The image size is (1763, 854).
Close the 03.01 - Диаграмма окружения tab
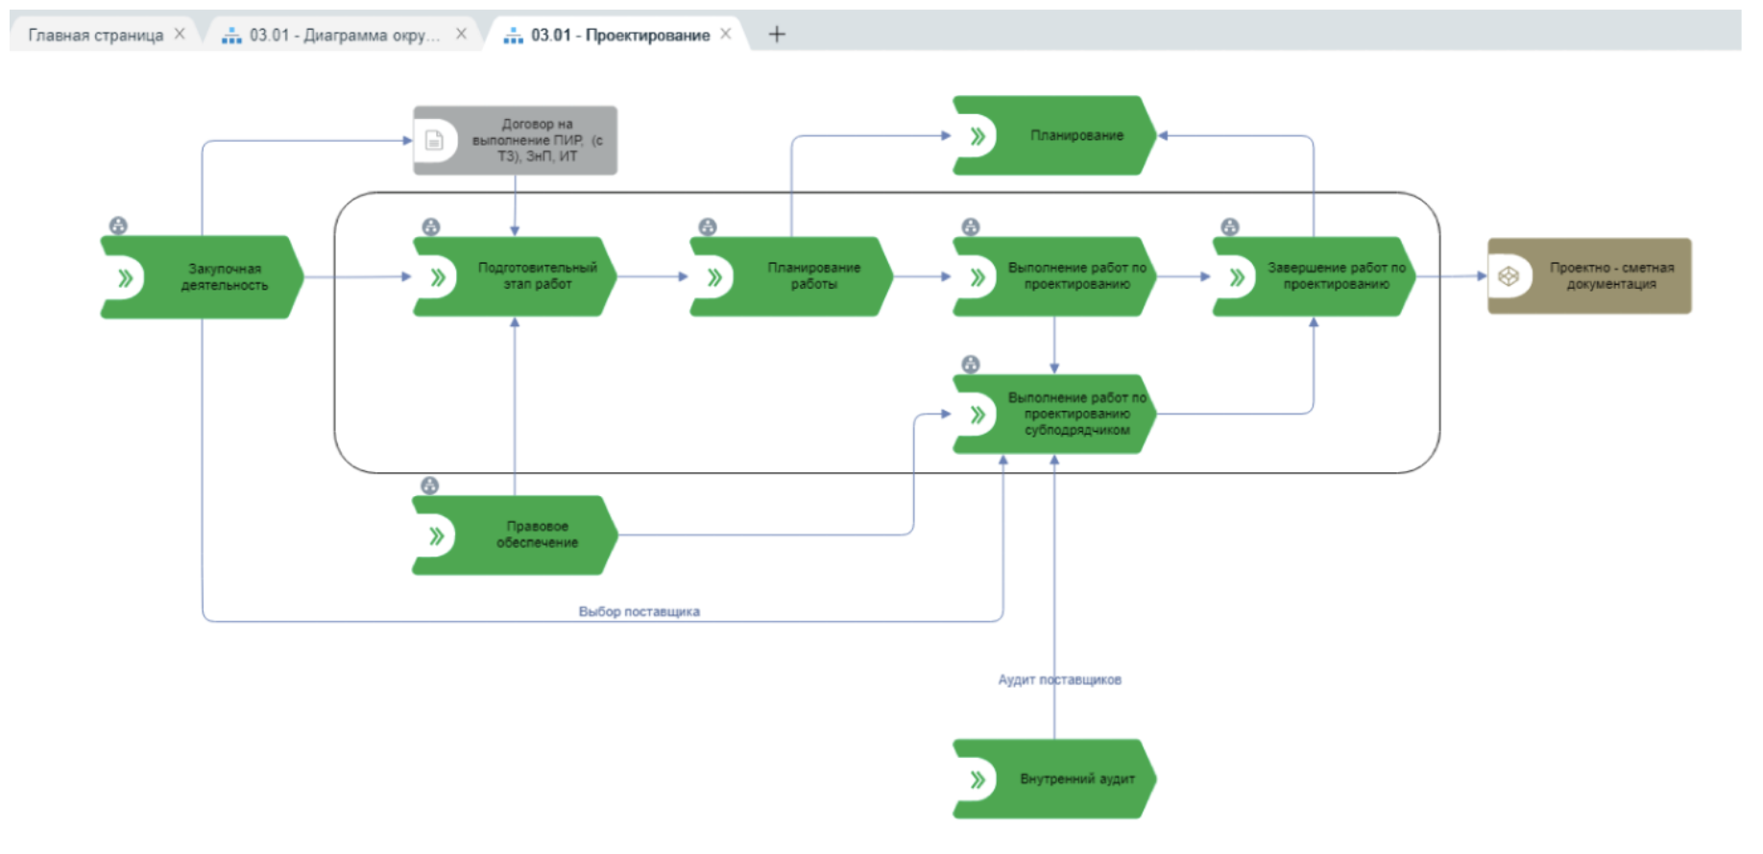click(x=461, y=34)
